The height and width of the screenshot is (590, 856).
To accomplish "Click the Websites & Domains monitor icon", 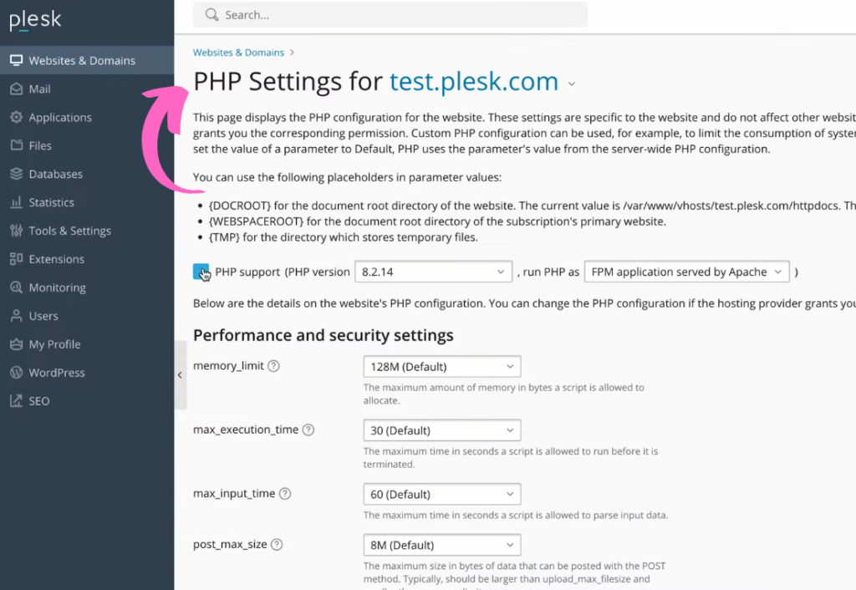I will (17, 60).
